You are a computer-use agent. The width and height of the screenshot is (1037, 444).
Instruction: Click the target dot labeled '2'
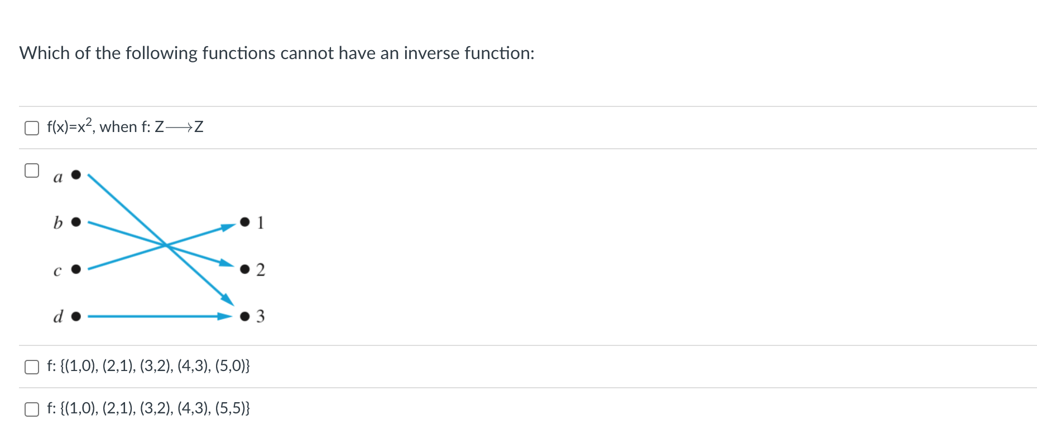coord(244,270)
